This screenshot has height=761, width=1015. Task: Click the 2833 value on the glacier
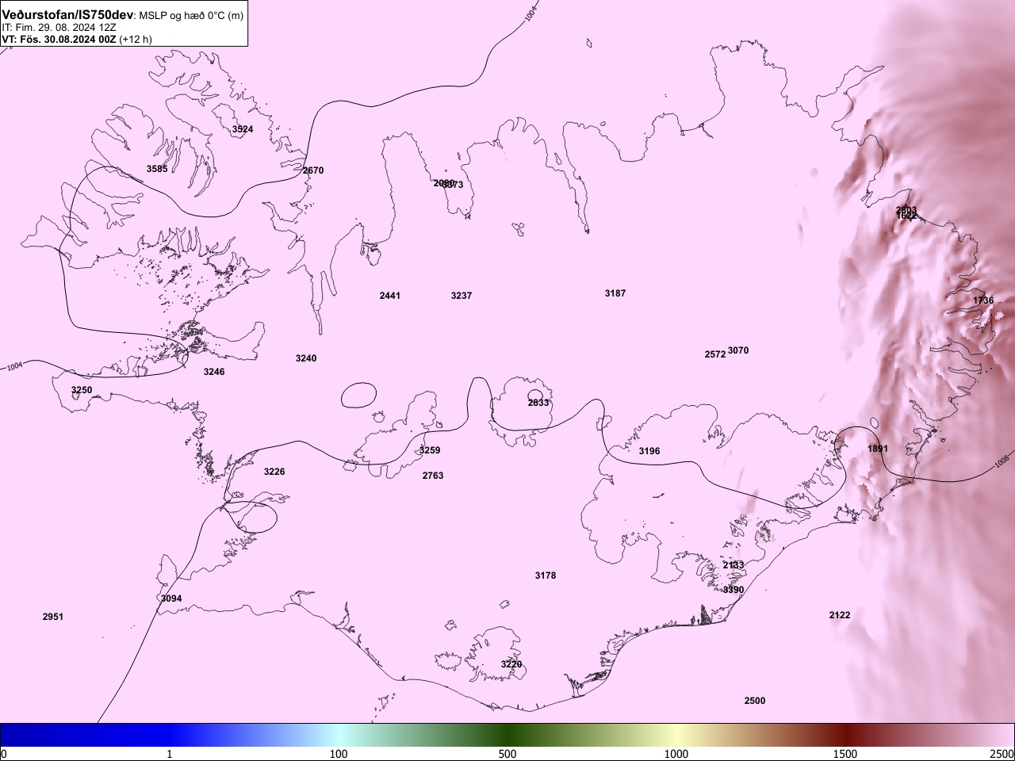coord(538,403)
